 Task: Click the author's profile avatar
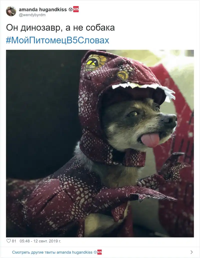click(11, 11)
